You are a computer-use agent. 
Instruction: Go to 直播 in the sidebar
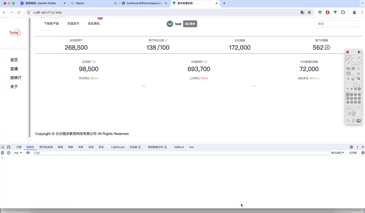click(x=14, y=69)
